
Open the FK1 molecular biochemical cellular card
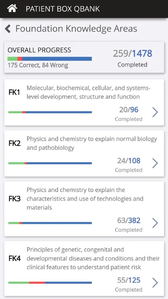point(84,103)
